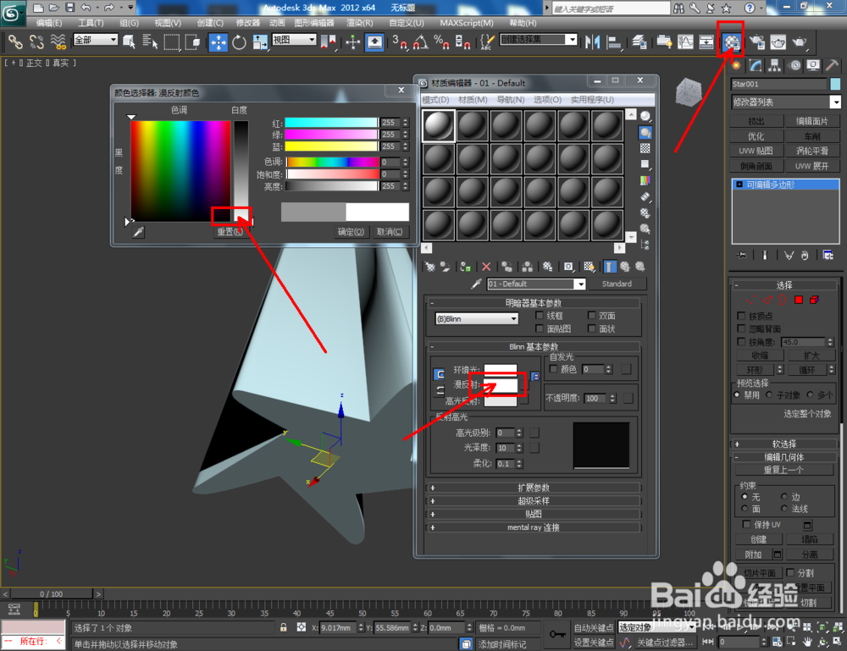The height and width of the screenshot is (651, 847).
Task: Click Cancel 取消(C) in the color selector
Action: click(390, 232)
